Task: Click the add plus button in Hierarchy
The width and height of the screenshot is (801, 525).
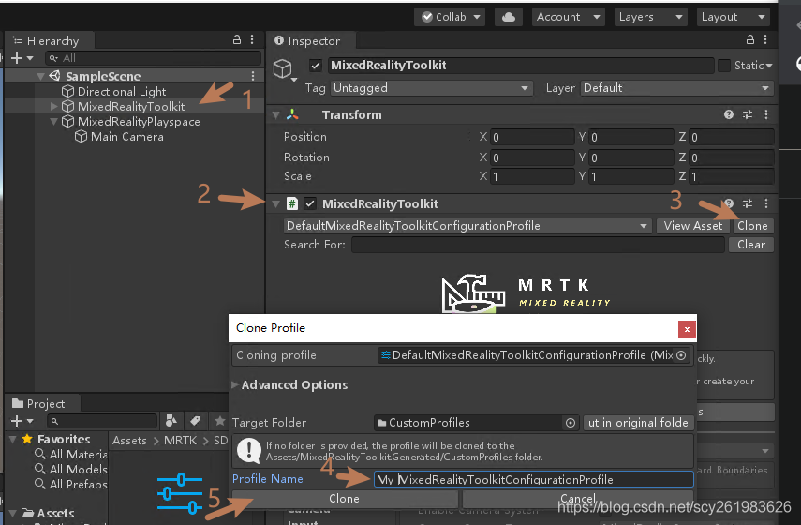Action: click(17, 58)
